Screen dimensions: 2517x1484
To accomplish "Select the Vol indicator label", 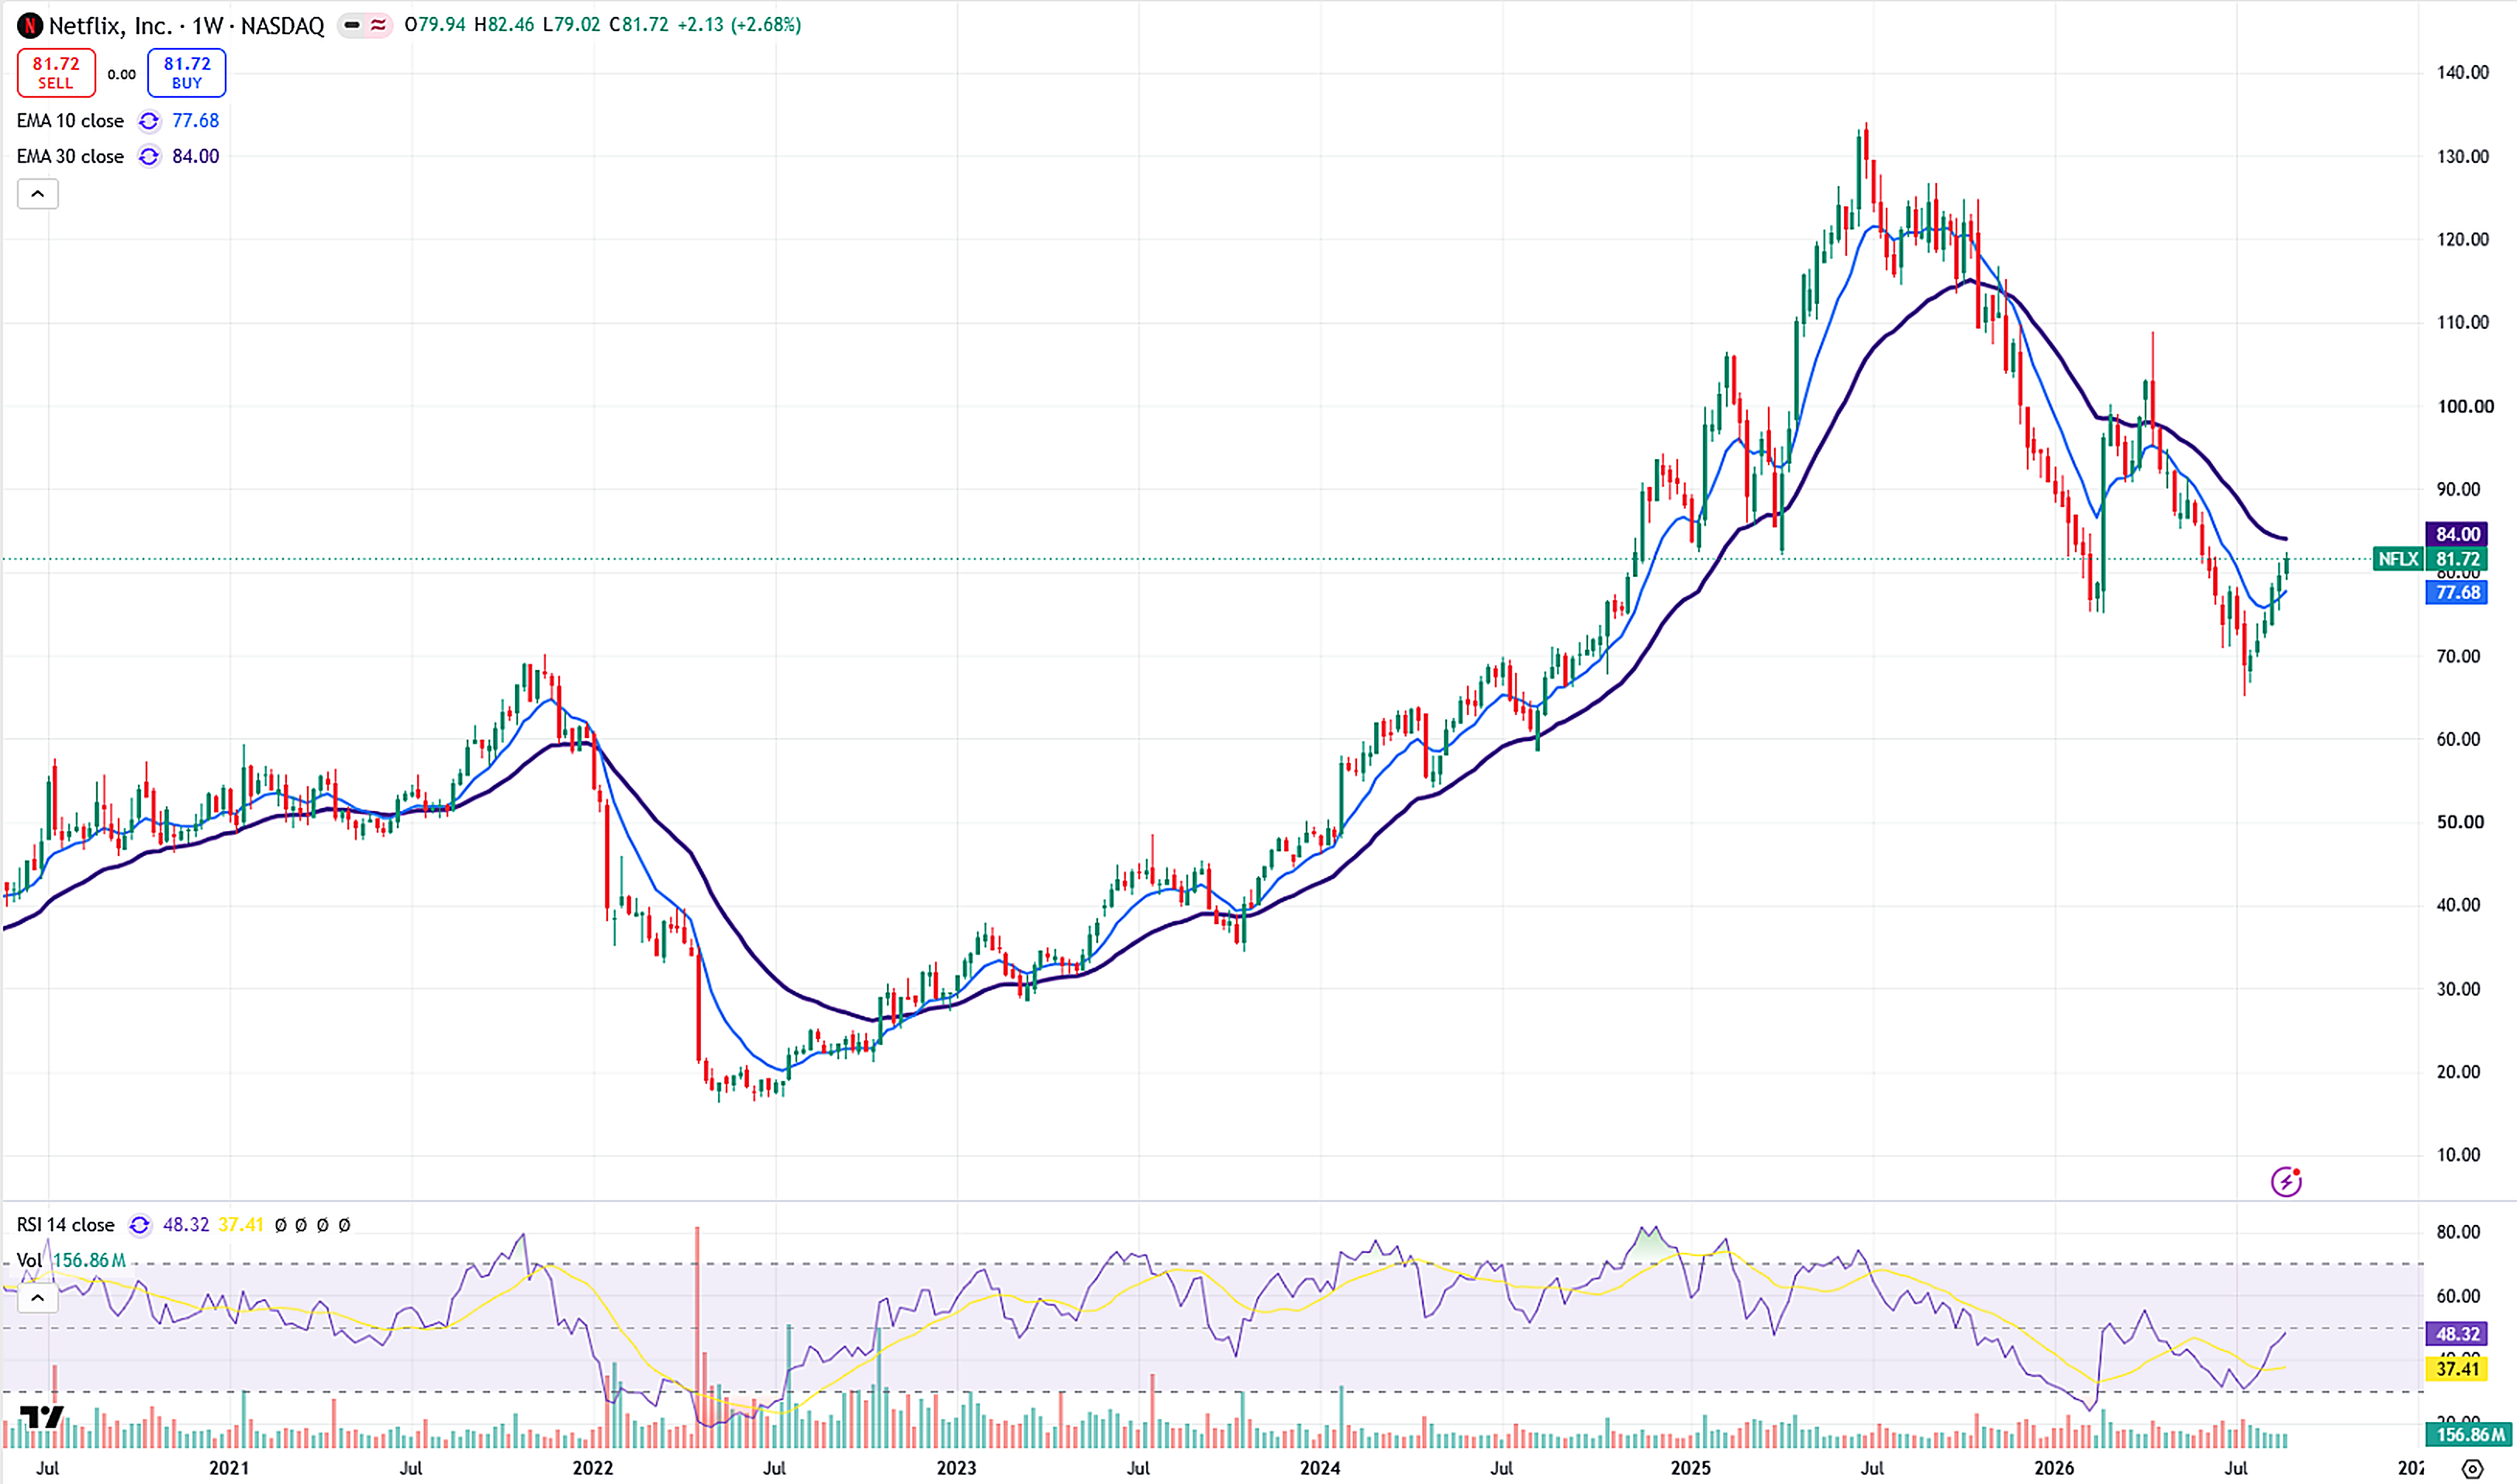I will click(x=29, y=1260).
